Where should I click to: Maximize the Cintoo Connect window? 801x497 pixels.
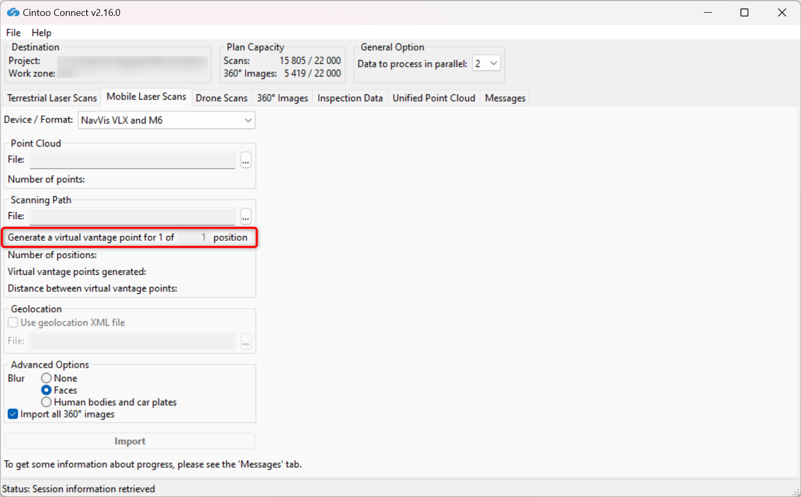pos(745,12)
